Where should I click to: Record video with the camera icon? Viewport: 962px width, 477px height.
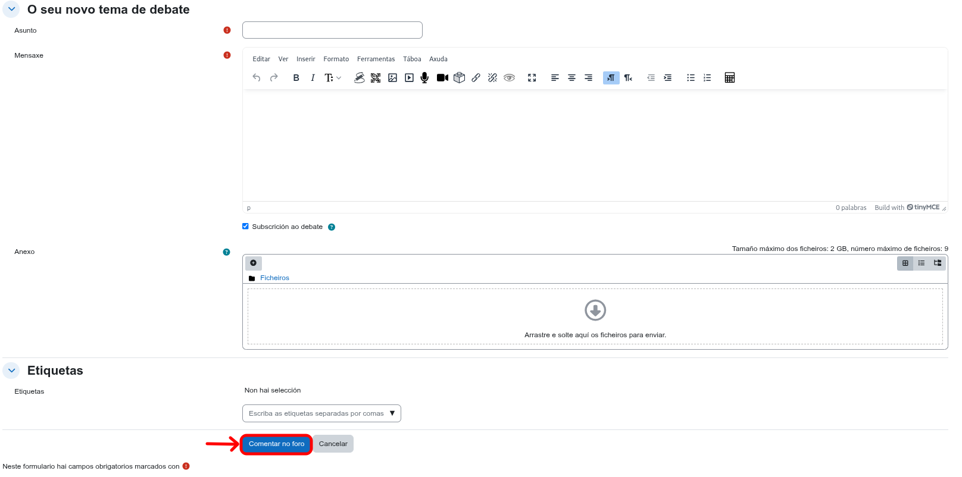click(442, 78)
